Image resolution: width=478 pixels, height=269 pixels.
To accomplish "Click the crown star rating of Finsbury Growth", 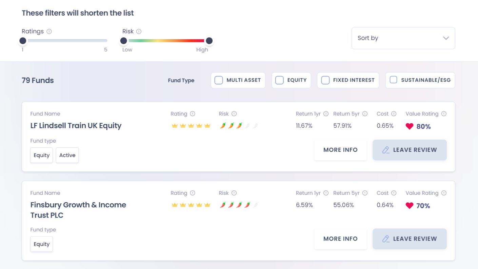I will tap(191, 205).
